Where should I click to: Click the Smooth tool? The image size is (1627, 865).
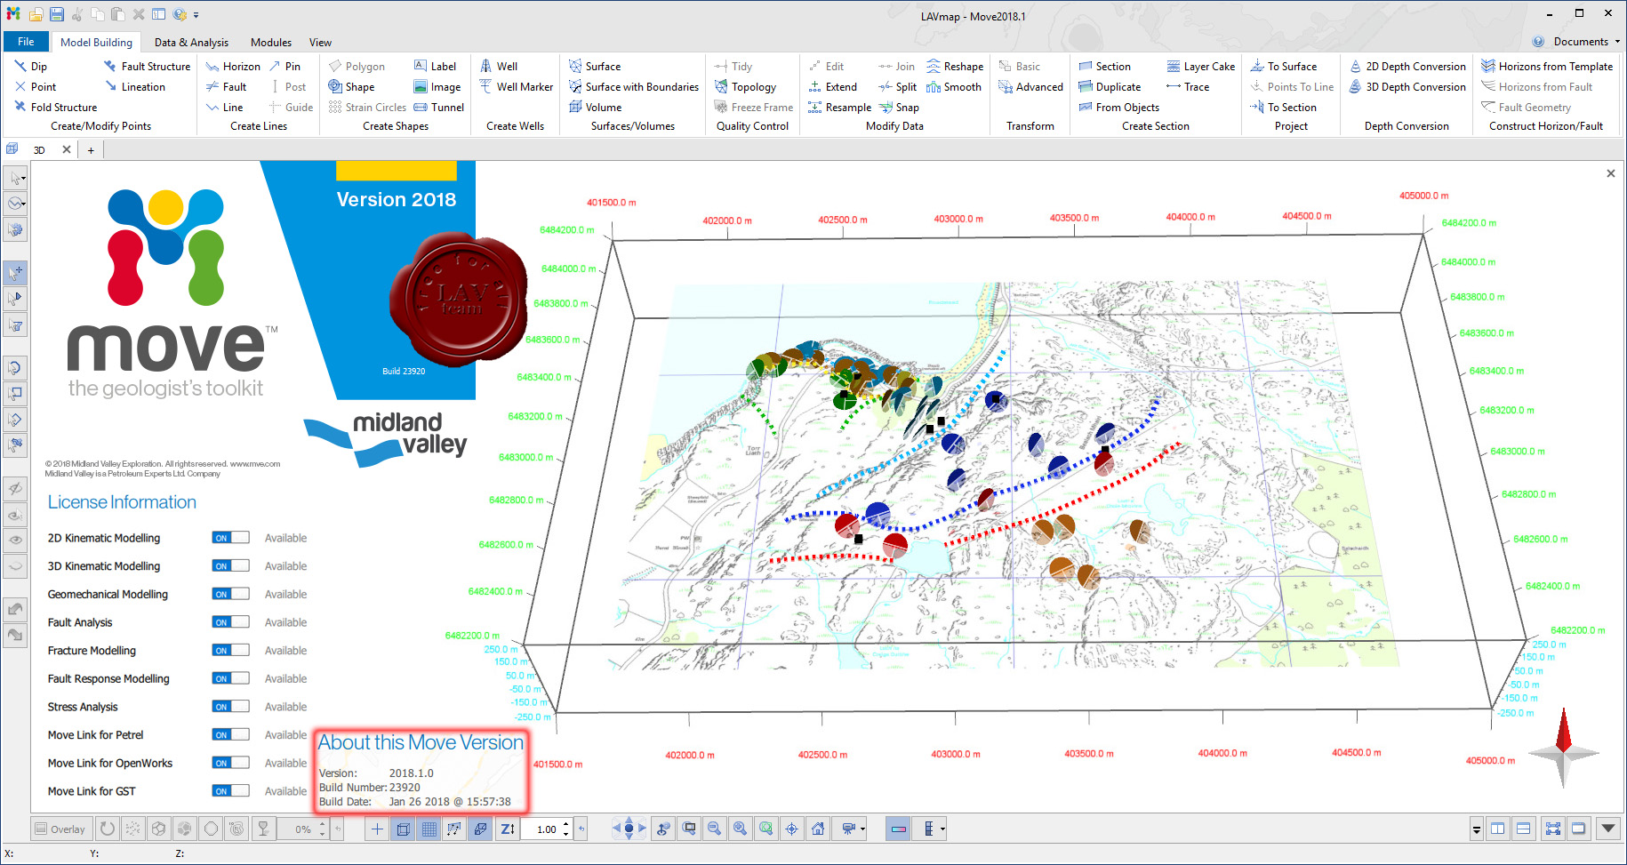click(x=954, y=86)
